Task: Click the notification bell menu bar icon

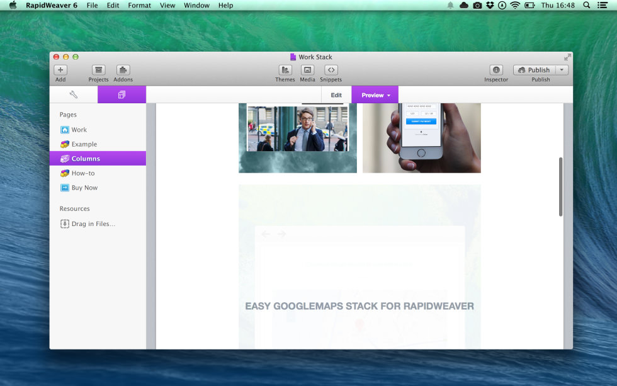Action: [450, 5]
